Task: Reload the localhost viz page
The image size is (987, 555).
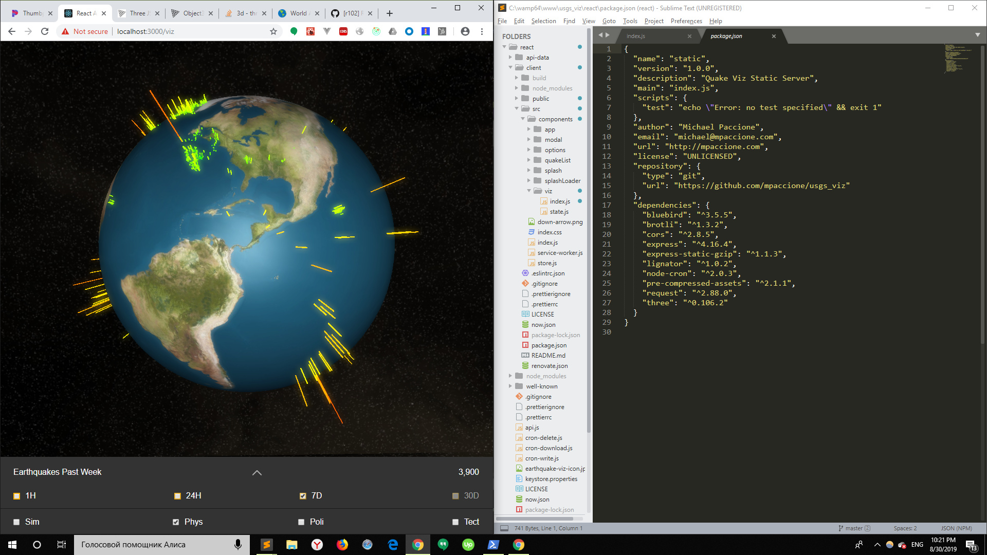Action: pyautogui.click(x=45, y=31)
